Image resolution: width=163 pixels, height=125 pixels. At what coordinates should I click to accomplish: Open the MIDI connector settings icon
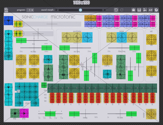click(x=133, y=10)
